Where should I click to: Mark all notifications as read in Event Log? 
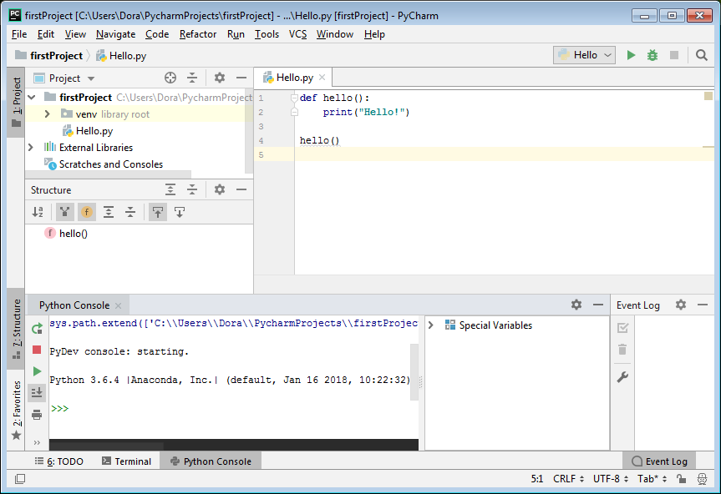click(622, 328)
